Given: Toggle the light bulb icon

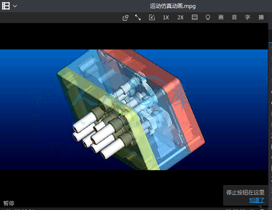Looking at the screenshot, I should pyautogui.click(x=207, y=18).
